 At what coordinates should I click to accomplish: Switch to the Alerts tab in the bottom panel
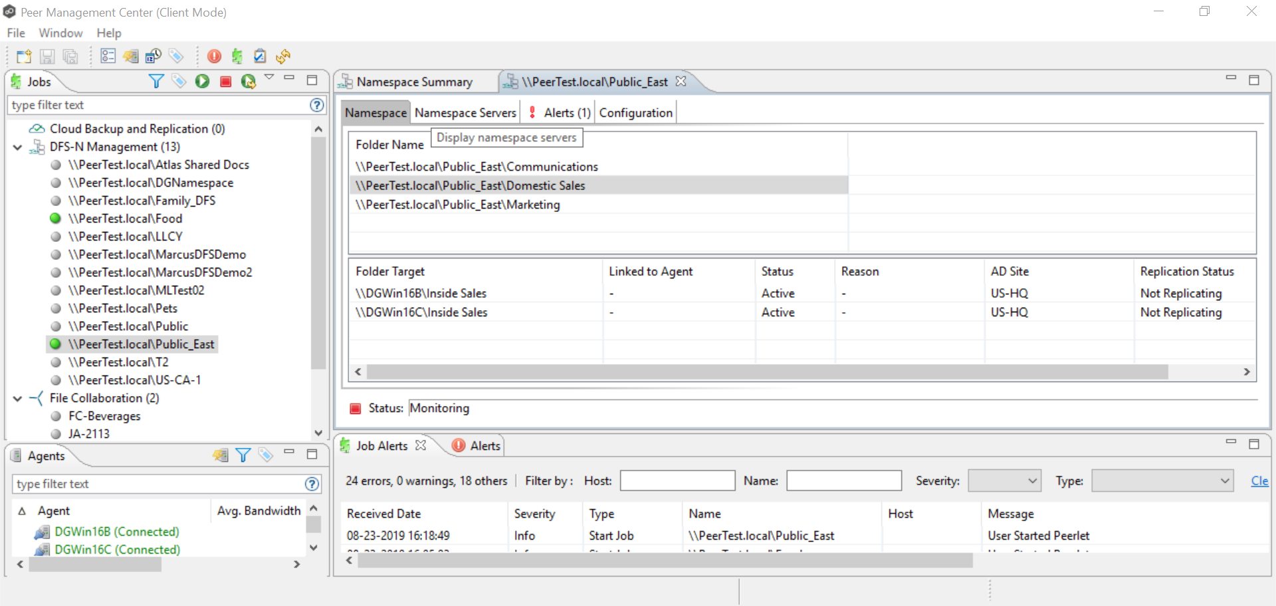coord(477,446)
